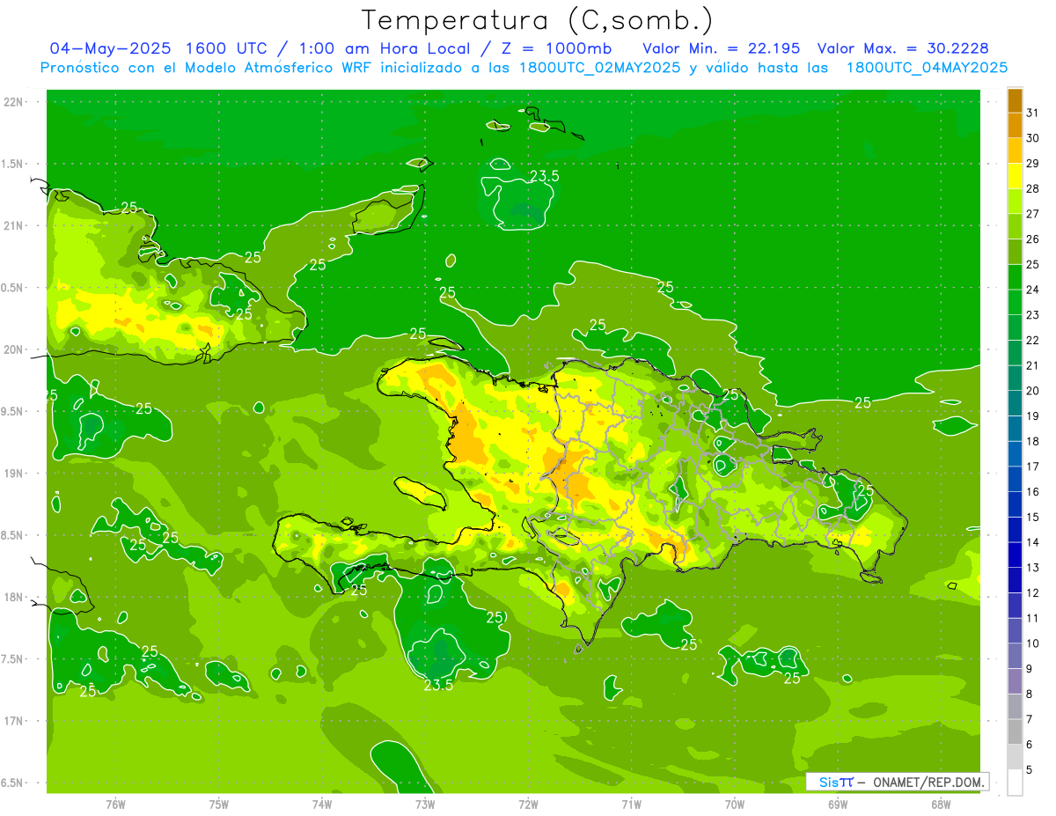Image resolution: width=1056 pixels, height=816 pixels.
Task: Click the longitude label "72W"
Action: [x=528, y=804]
